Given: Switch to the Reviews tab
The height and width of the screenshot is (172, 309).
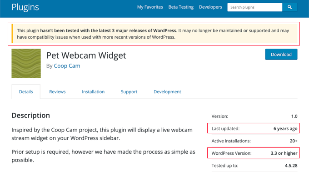Looking at the screenshot, I should click(x=57, y=92).
